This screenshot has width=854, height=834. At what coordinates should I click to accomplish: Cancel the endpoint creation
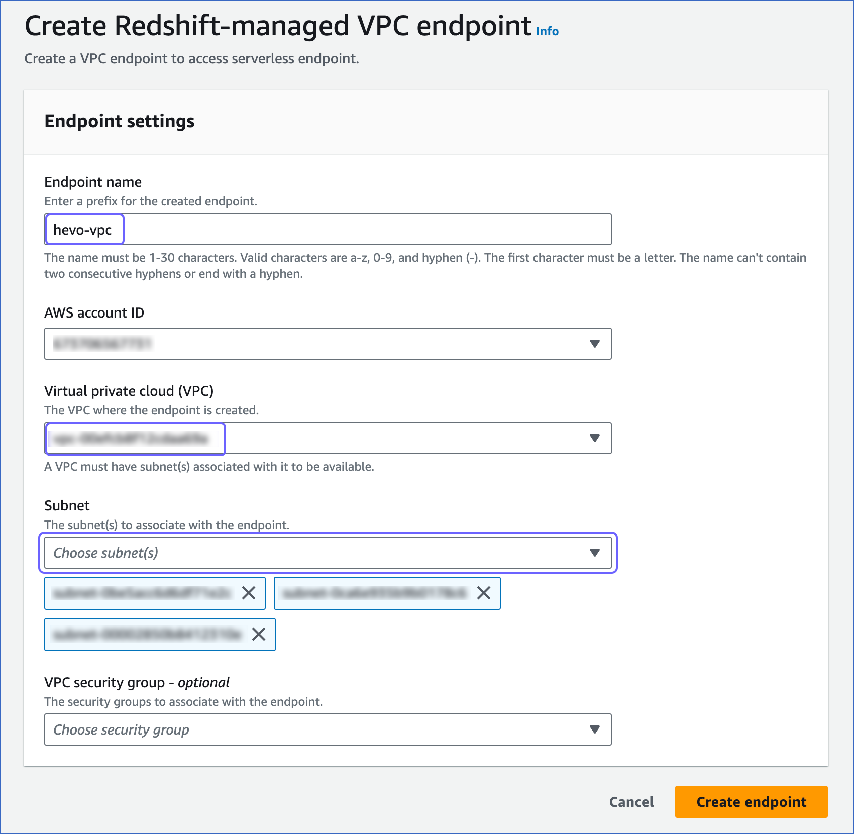tap(631, 802)
